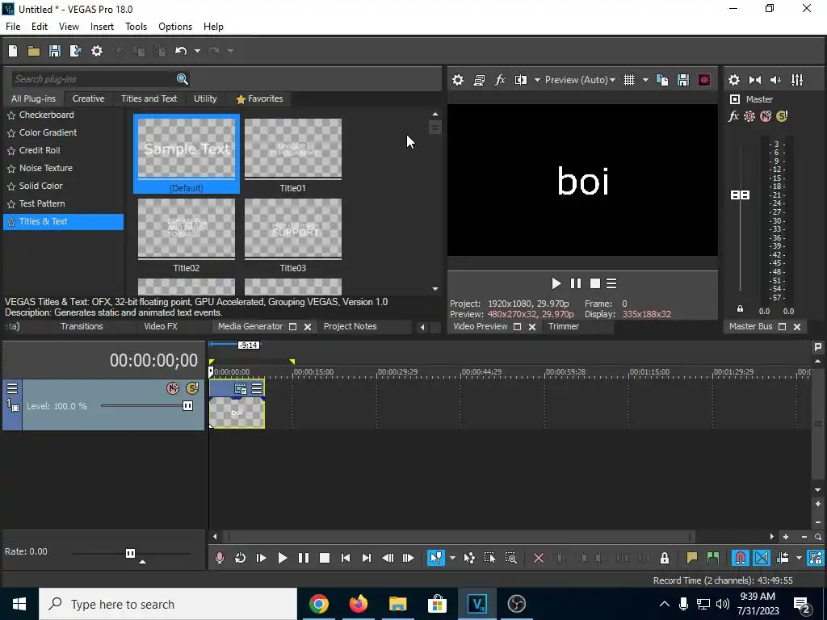The width and height of the screenshot is (827, 620).
Task: Toggle Automatic Crossfades icon
Action: pos(762,558)
